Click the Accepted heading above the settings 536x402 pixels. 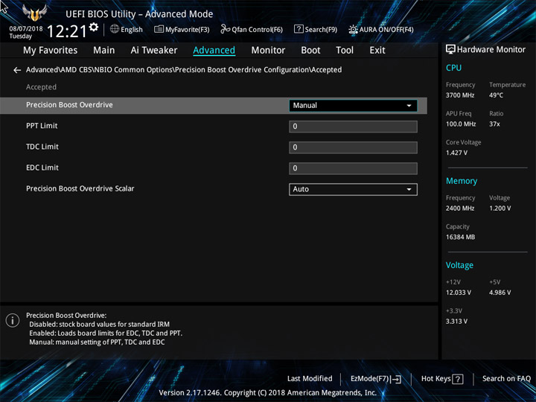click(x=41, y=87)
